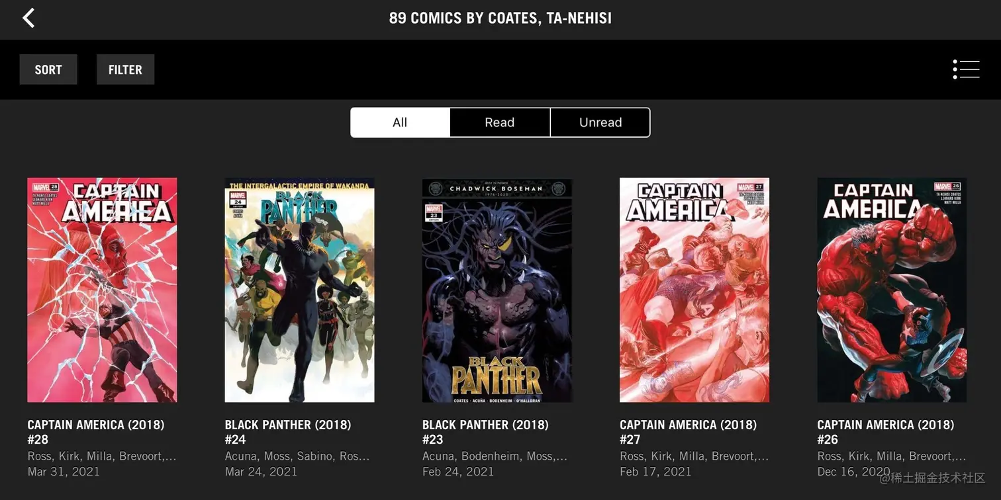The image size is (1001, 500).
Task: Open Captain America #26 cover
Action: pyautogui.click(x=892, y=290)
